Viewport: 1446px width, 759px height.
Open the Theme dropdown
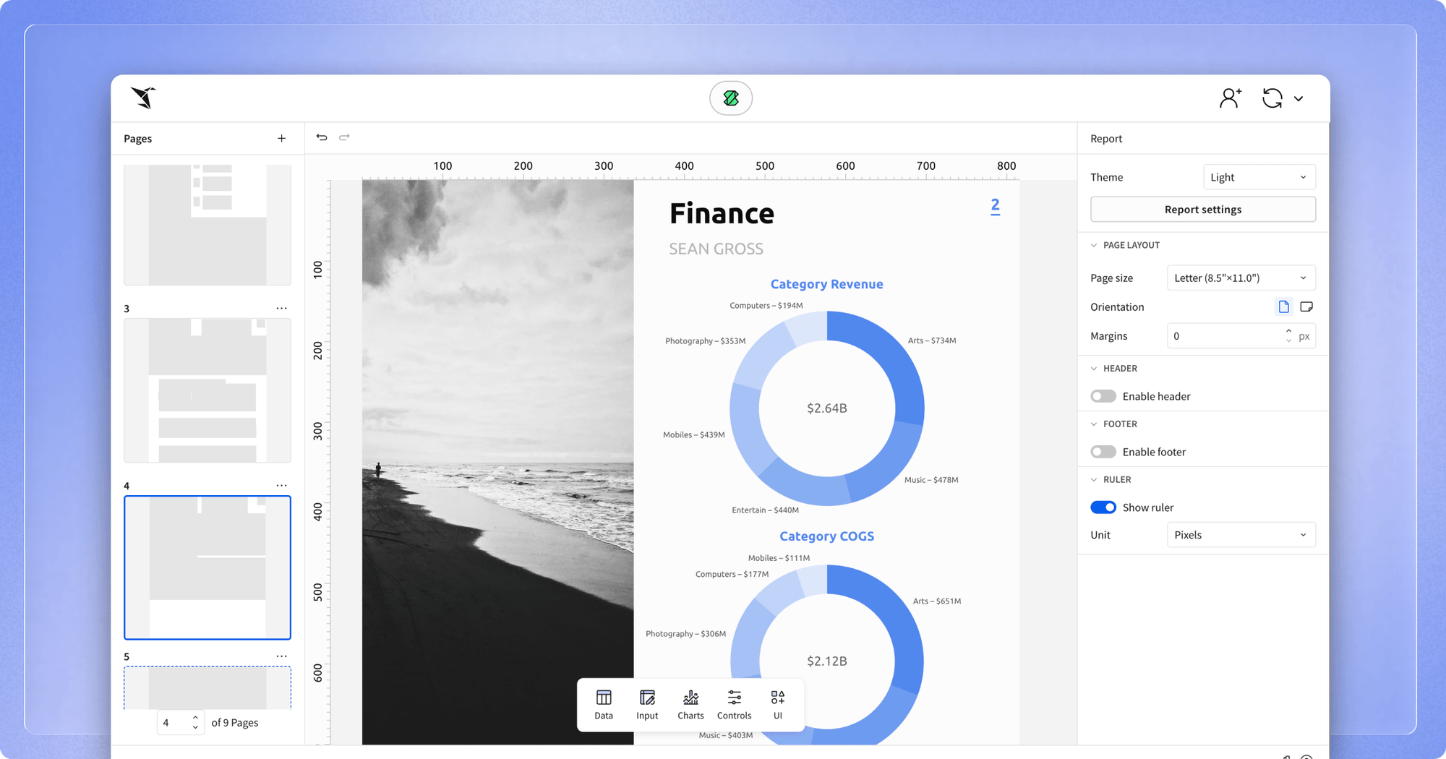coord(1259,176)
